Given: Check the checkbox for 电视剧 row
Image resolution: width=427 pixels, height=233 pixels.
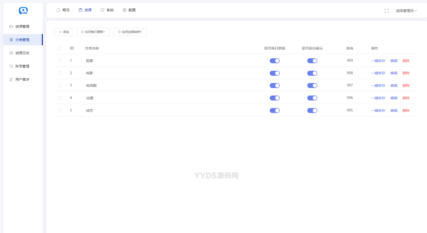Looking at the screenshot, I should 60,85.
